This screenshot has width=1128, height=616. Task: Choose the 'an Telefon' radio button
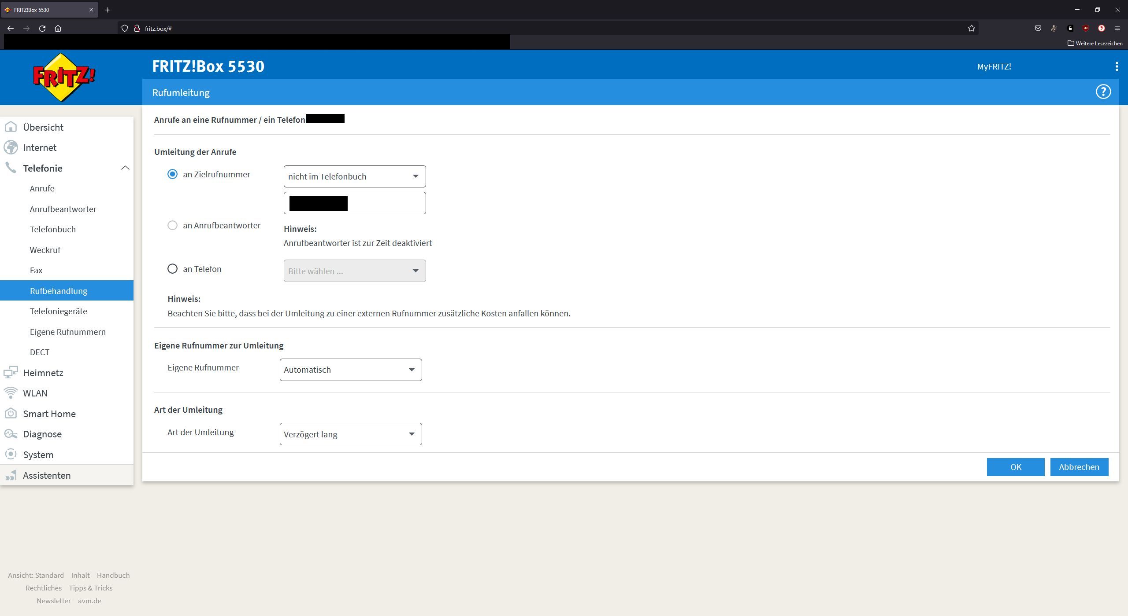click(x=172, y=269)
